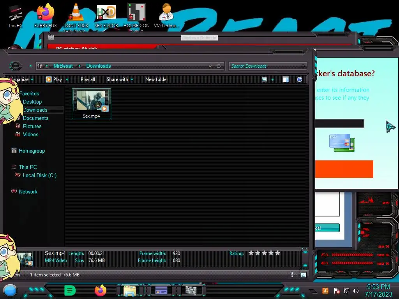Select Network in the navigation pane
The height and width of the screenshot is (299, 399).
[28, 192]
